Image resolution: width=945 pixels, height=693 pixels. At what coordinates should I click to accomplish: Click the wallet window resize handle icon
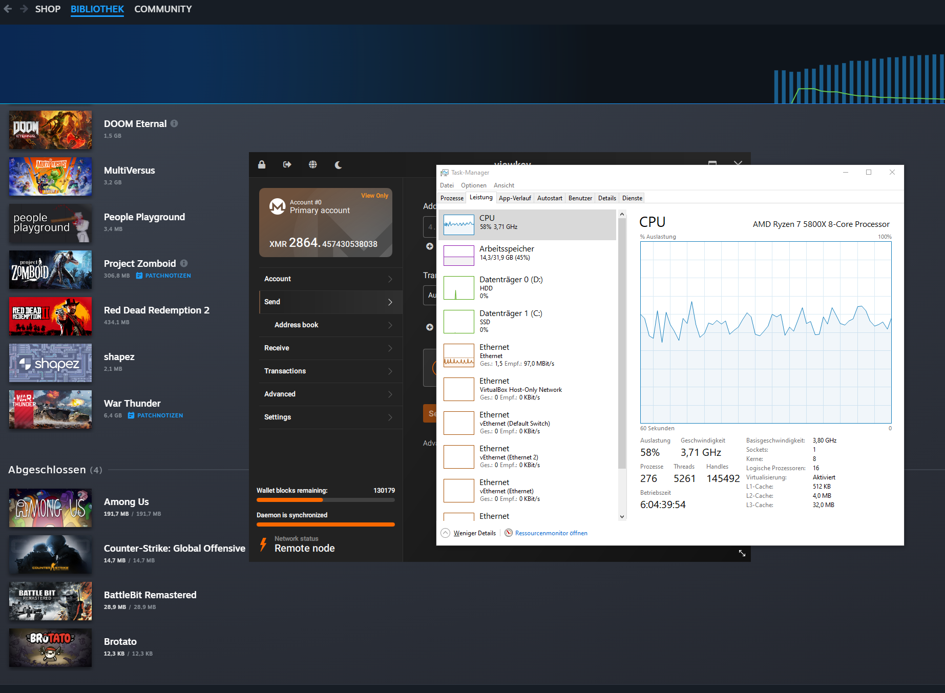(x=742, y=553)
